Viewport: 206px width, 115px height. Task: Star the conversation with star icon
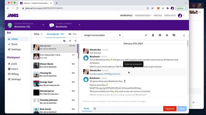pos(167,35)
